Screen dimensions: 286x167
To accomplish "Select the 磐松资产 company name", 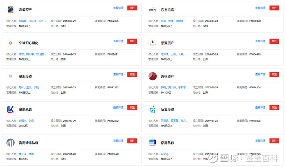I will coord(167,76).
